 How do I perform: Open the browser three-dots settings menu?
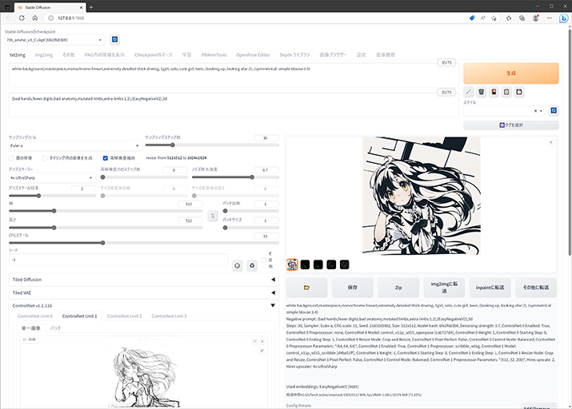pyautogui.click(x=550, y=18)
